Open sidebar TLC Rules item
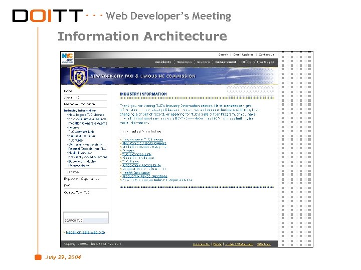The width and height of the screenshot is (361, 270). click(76, 140)
